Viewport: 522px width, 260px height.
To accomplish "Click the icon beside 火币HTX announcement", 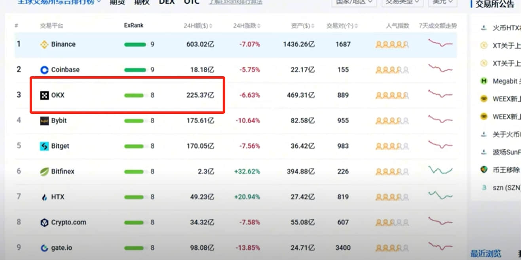I will pos(484,28).
